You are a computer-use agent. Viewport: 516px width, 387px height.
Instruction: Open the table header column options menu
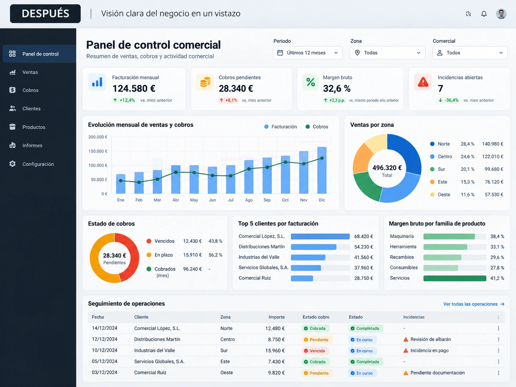click(498, 317)
